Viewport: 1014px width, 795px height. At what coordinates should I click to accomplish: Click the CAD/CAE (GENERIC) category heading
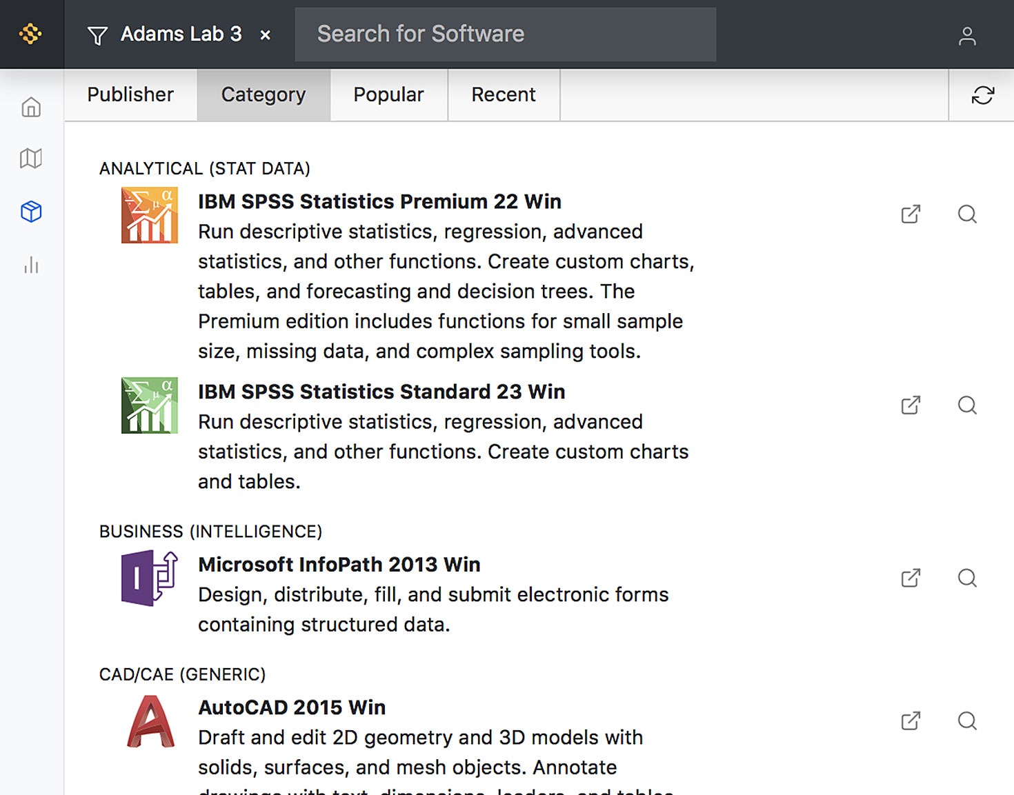coord(183,674)
